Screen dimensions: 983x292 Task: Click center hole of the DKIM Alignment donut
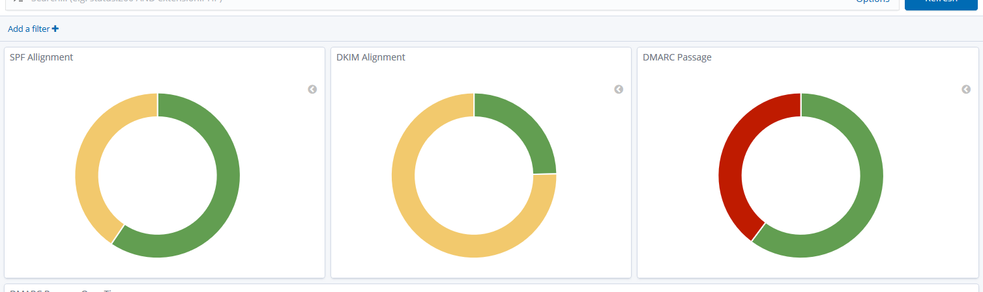(x=474, y=176)
